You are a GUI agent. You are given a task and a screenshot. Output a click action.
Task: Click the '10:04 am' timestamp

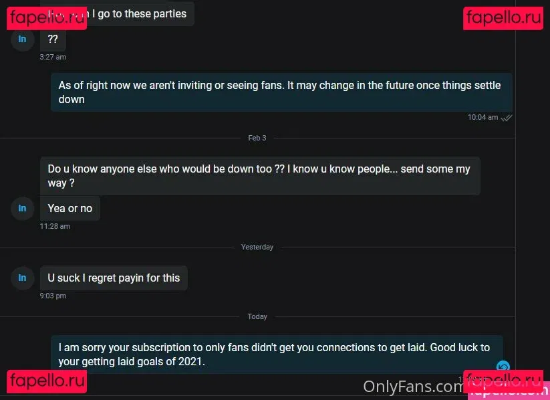pyautogui.click(x=483, y=117)
